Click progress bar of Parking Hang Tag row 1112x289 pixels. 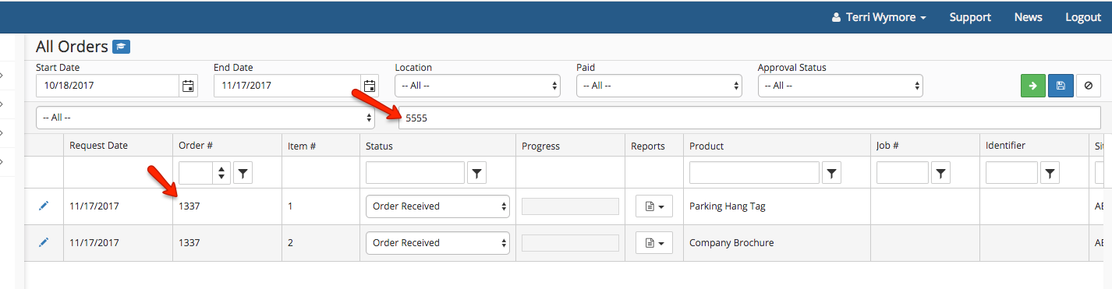pos(570,206)
